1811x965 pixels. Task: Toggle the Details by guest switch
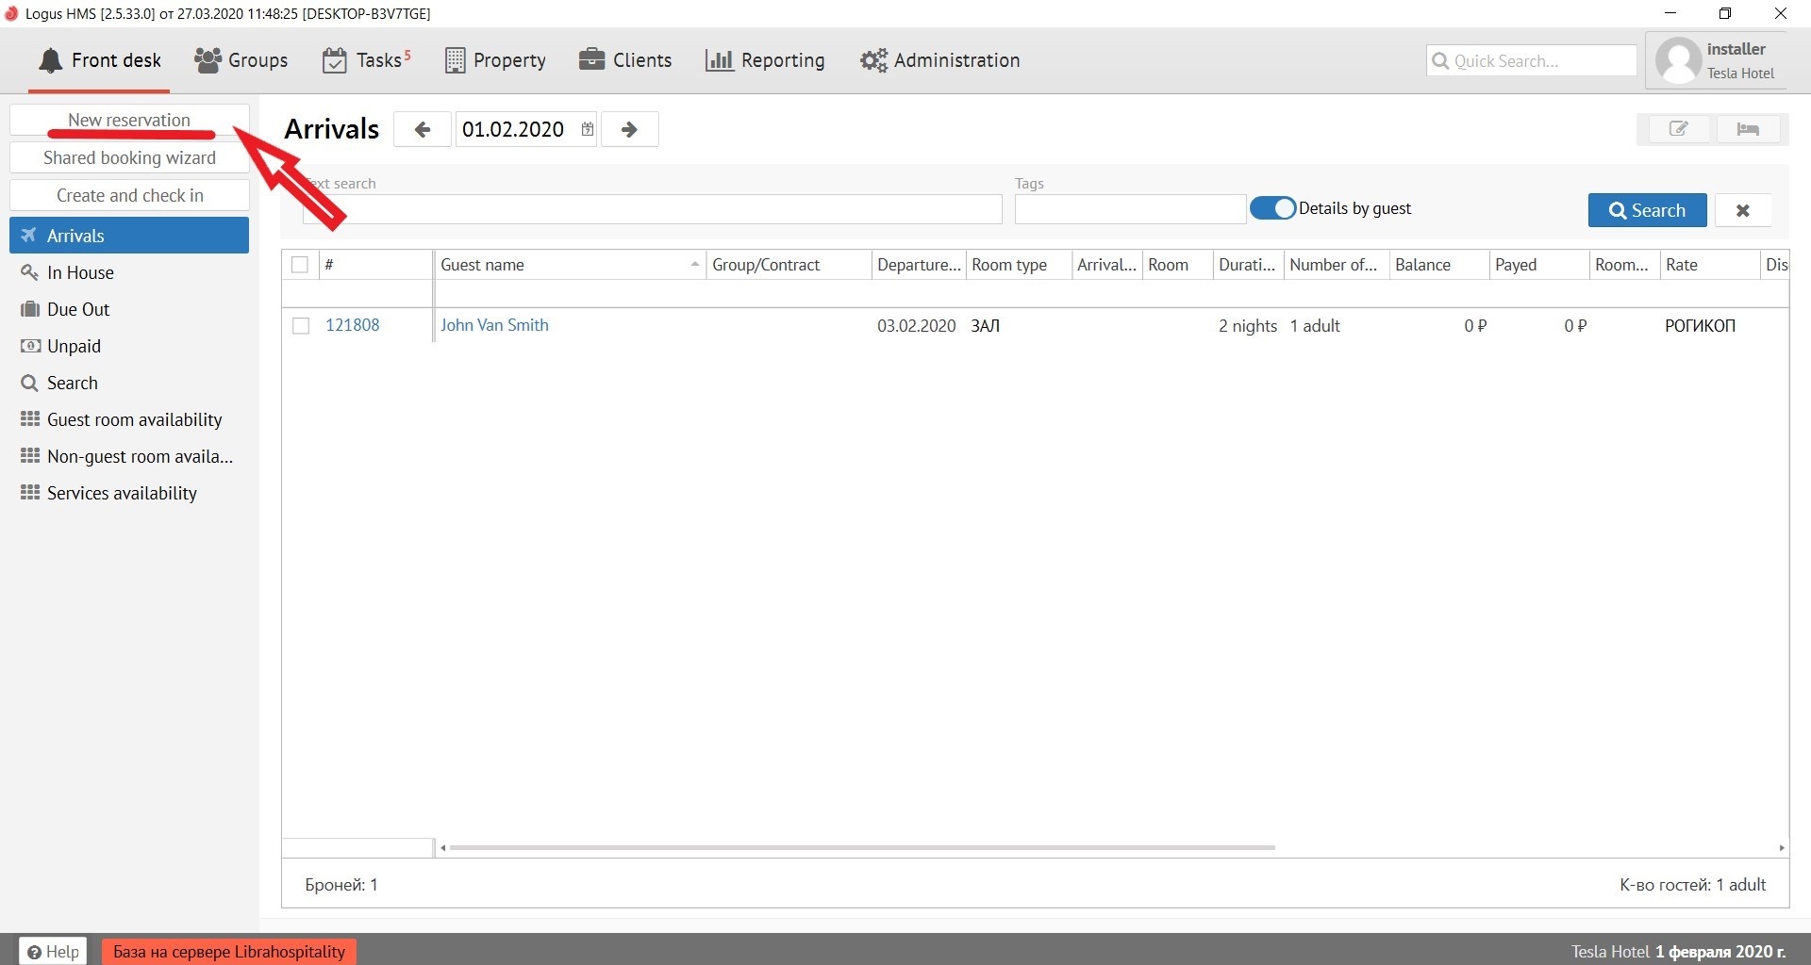coord(1272,208)
